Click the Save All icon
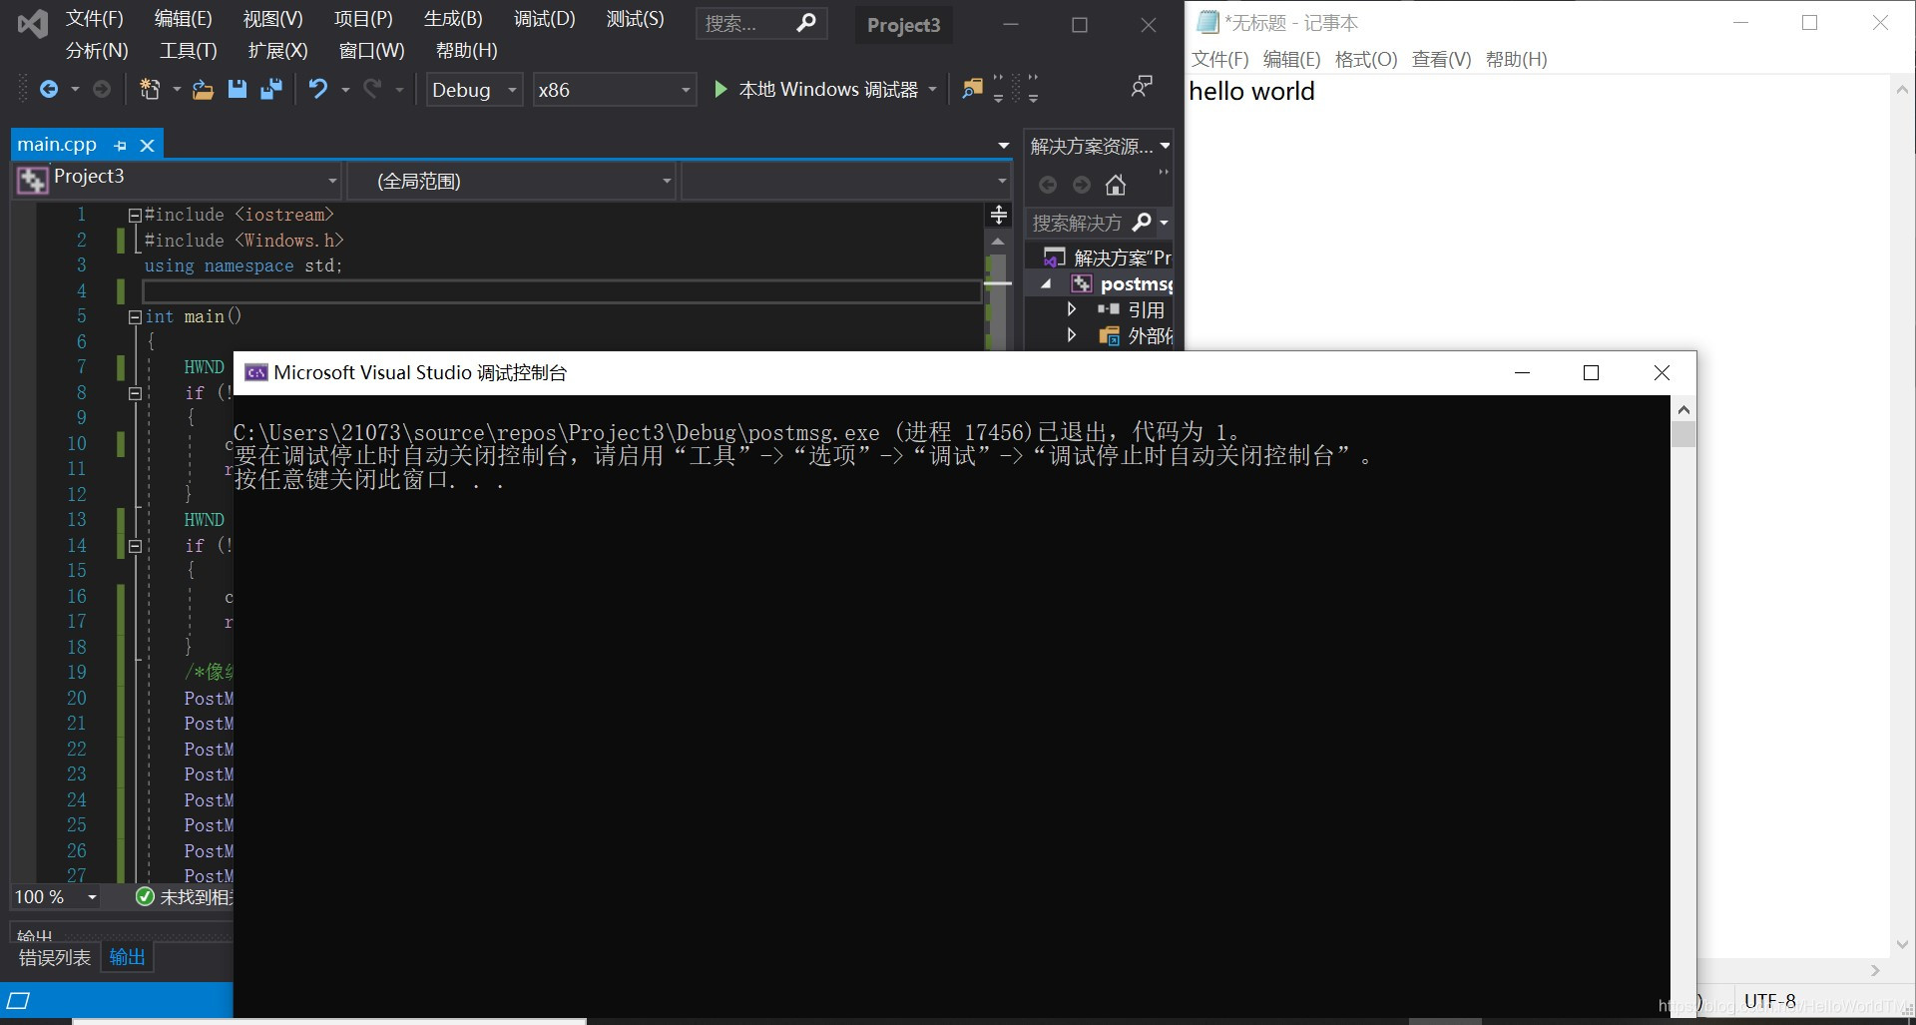This screenshot has width=1916, height=1025. pos(270,90)
